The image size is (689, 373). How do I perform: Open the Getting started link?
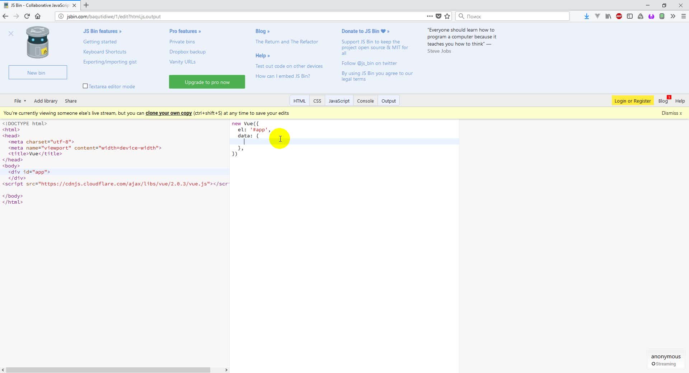pyautogui.click(x=100, y=42)
